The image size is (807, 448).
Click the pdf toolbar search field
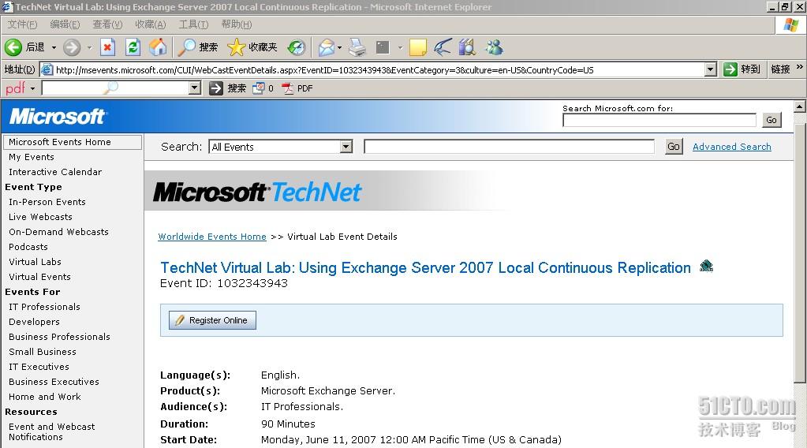114,88
